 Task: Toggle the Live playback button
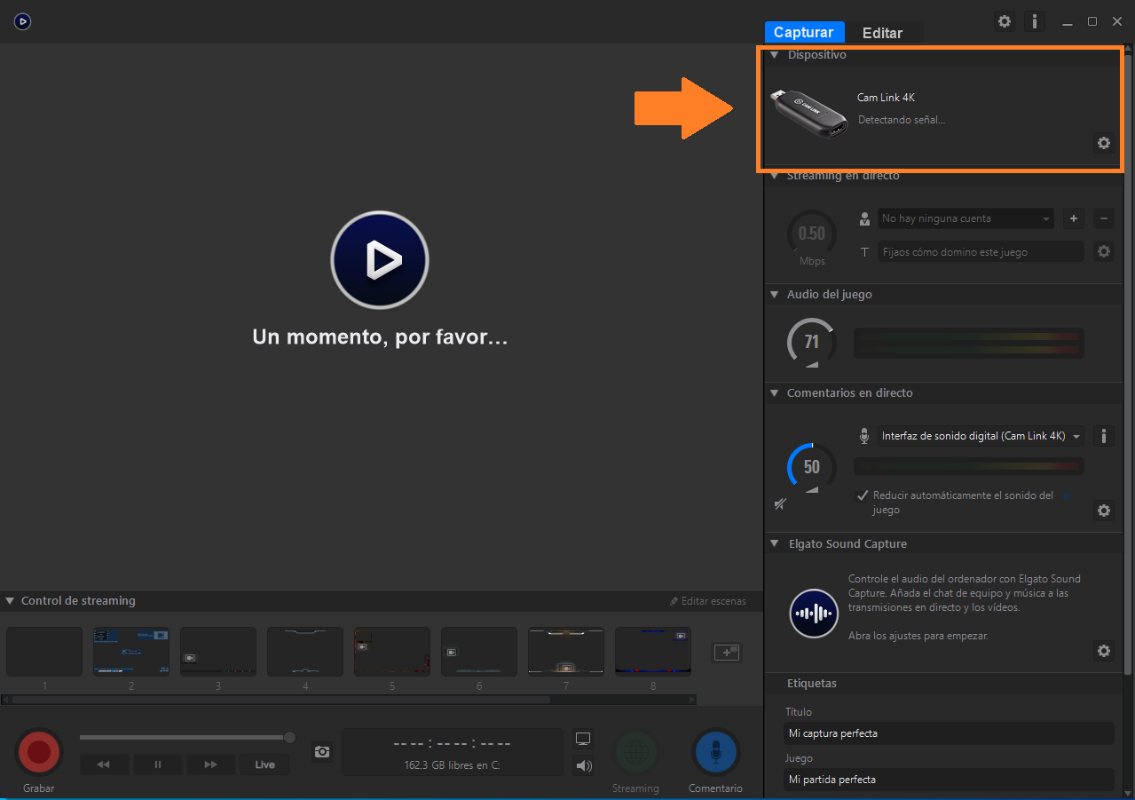coord(264,764)
